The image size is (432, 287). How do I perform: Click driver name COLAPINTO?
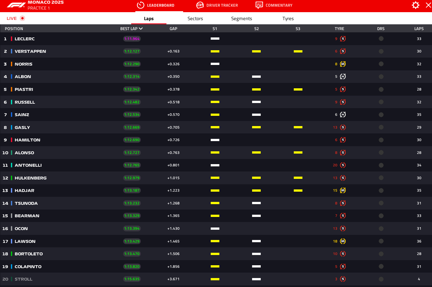pyautogui.click(x=28, y=267)
